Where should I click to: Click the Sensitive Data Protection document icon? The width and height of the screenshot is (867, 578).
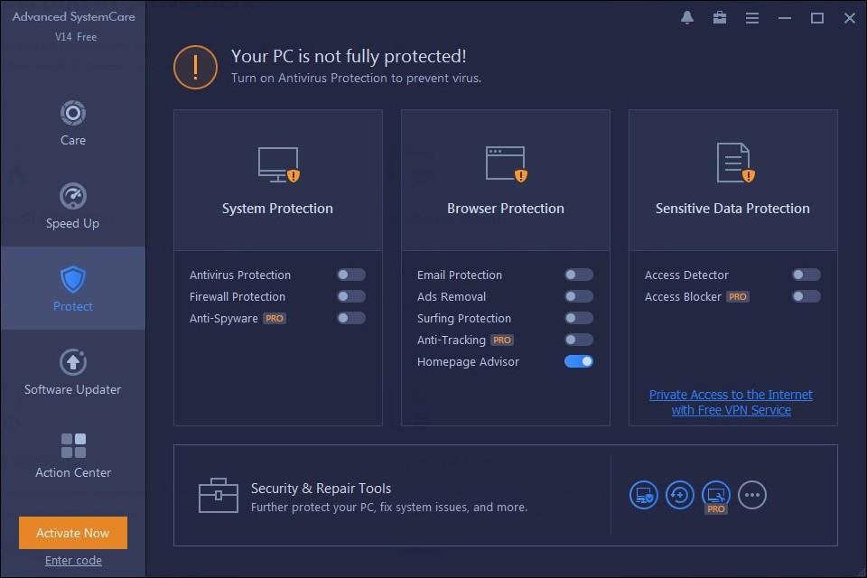point(735,163)
